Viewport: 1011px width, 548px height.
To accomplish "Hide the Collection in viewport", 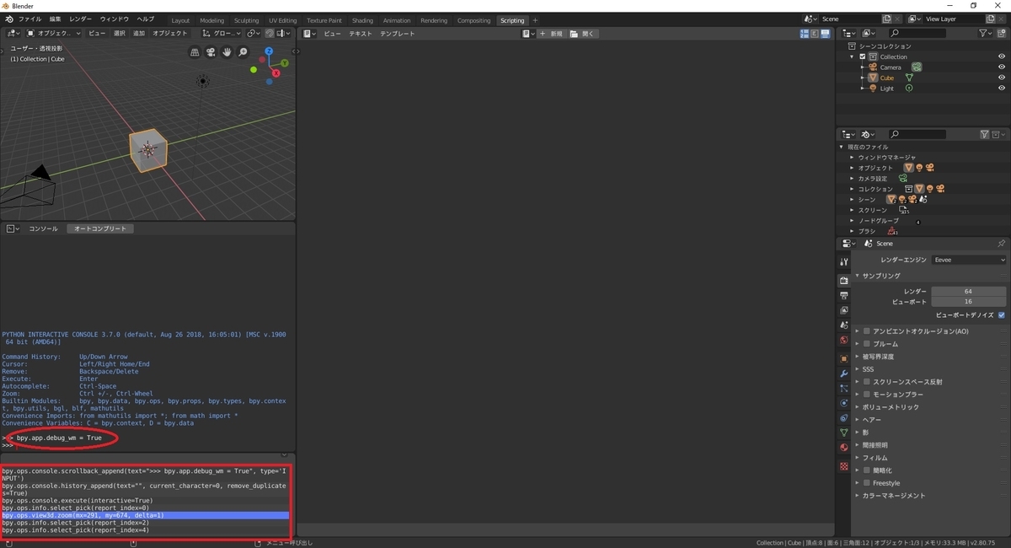I will 1002,56.
